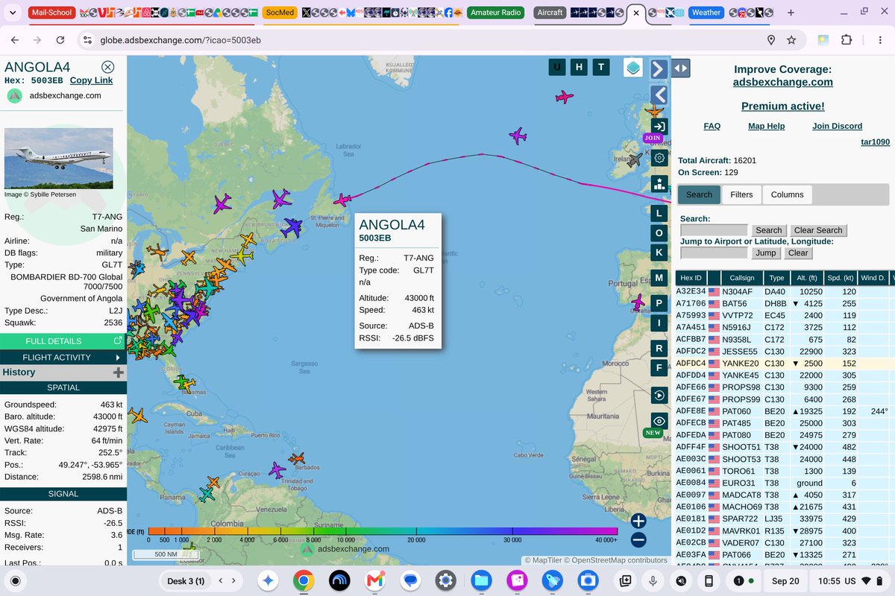Select the PAT060 aircraft row
895x596 pixels.
[x=783, y=411]
